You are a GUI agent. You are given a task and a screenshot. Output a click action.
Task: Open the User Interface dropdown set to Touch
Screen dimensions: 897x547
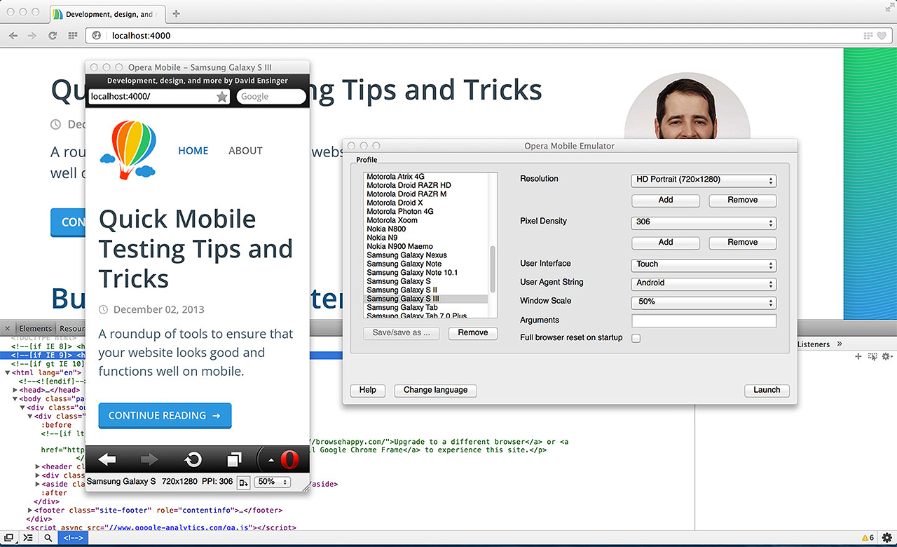[704, 264]
